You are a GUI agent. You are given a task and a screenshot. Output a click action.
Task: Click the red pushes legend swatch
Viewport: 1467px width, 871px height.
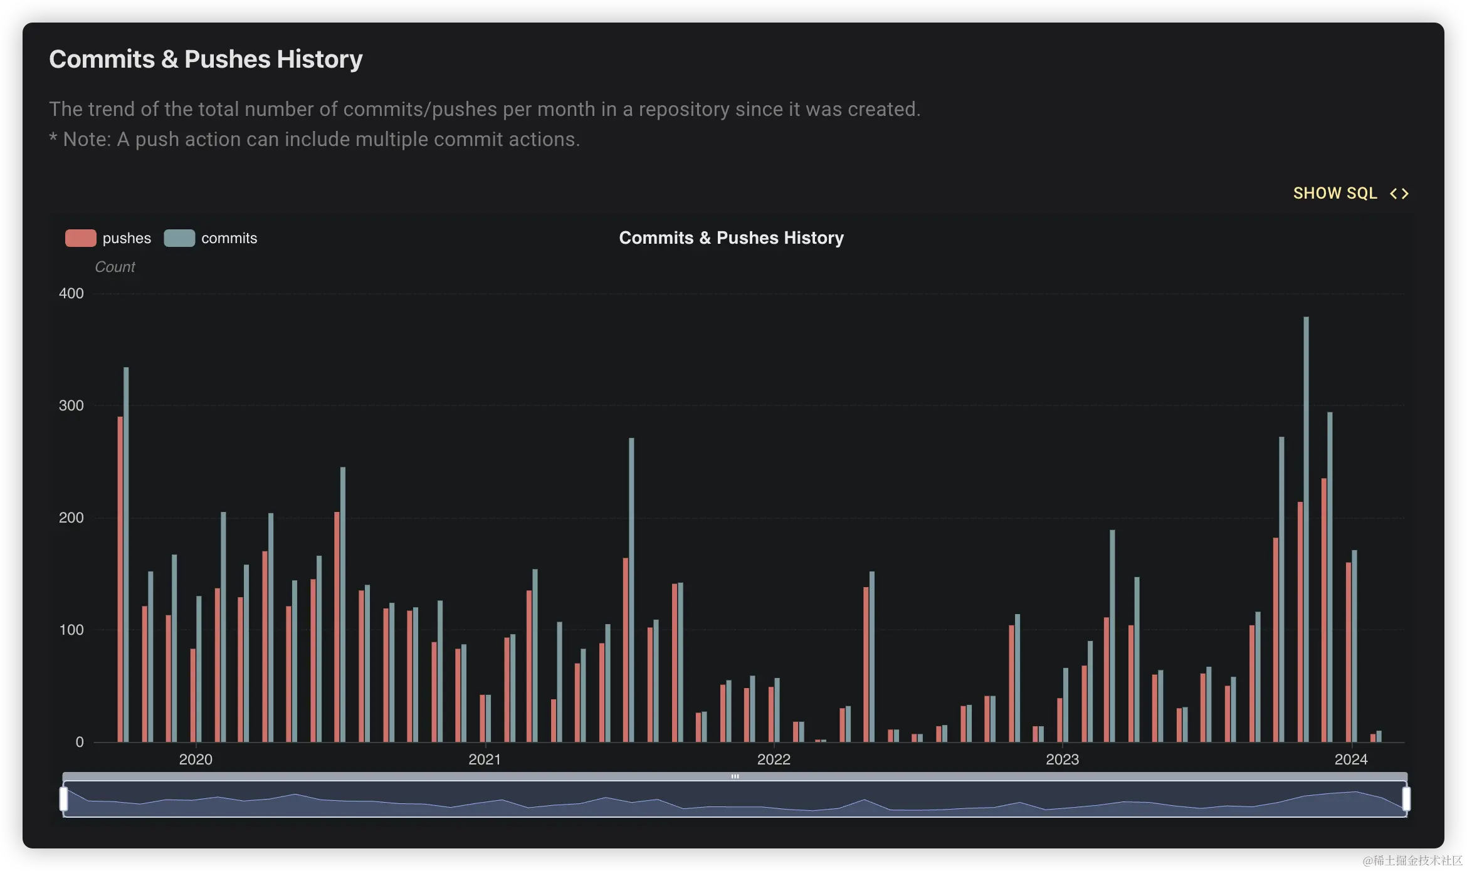80,238
